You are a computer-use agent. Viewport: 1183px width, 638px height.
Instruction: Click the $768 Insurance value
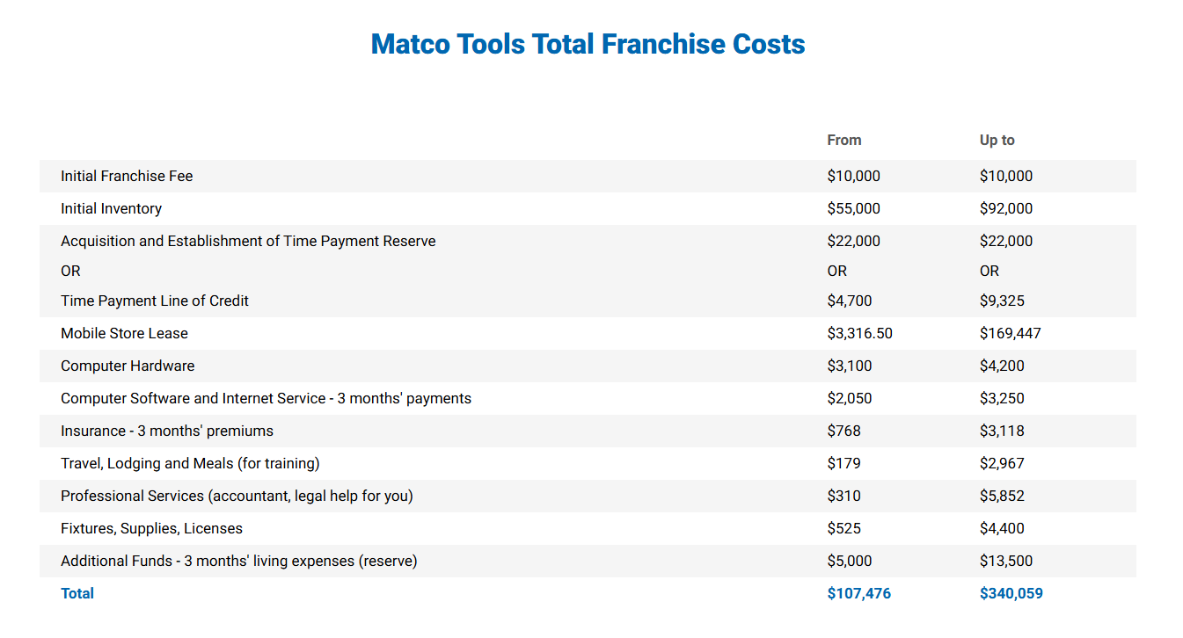coord(844,431)
